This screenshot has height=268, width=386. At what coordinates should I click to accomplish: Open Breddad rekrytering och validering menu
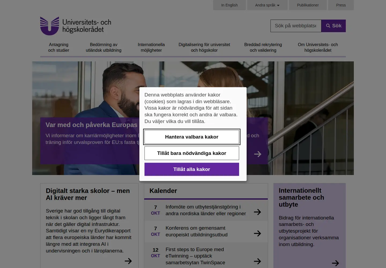point(263,47)
